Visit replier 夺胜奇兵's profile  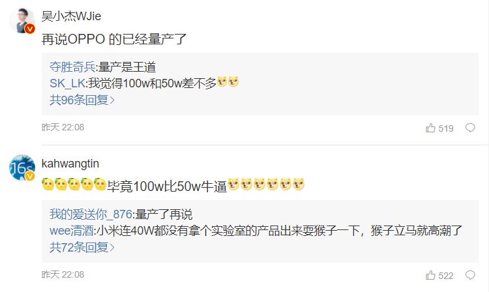click(72, 67)
